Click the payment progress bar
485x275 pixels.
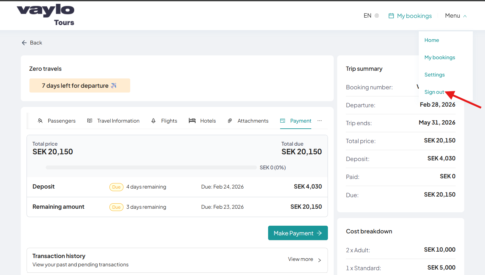(151, 167)
